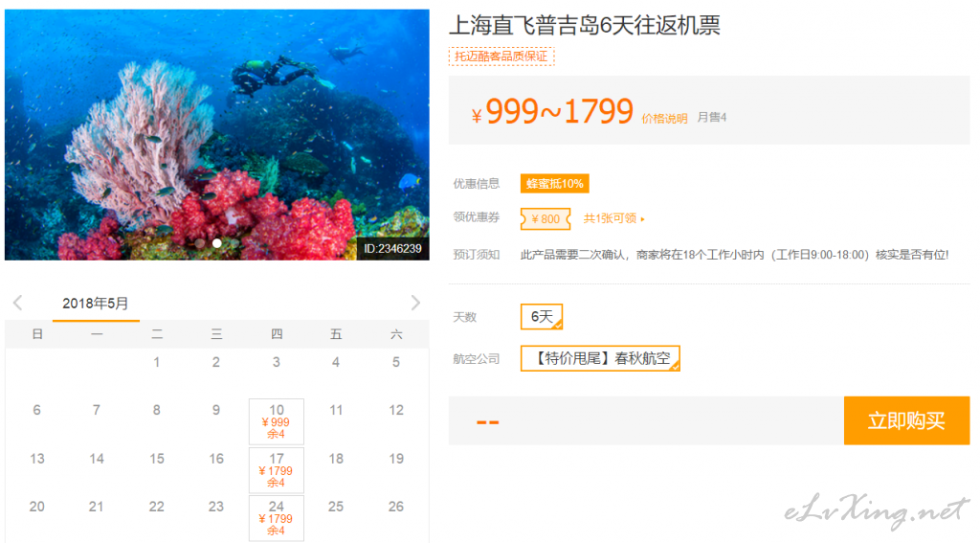Open the coral reef diving photo
Screen dimensions: 980x543
[217, 134]
